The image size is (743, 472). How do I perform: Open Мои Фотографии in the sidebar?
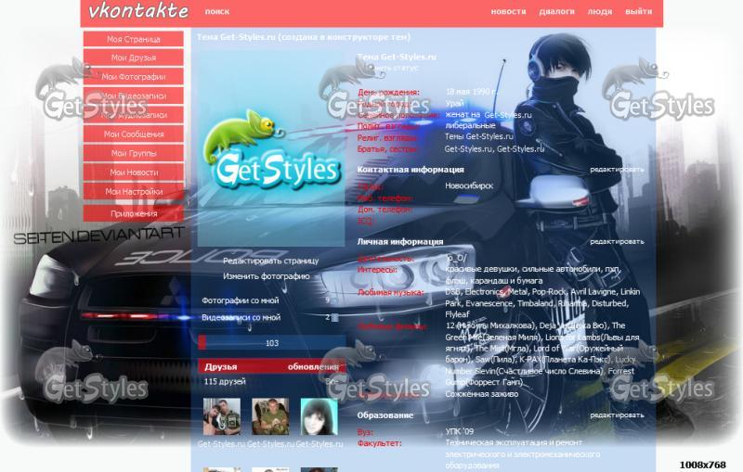coord(133,77)
